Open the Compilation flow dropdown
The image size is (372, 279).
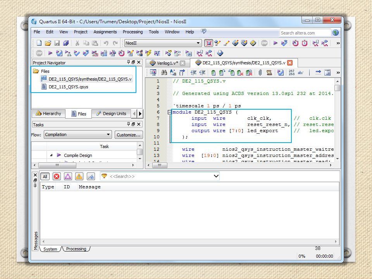click(77, 134)
